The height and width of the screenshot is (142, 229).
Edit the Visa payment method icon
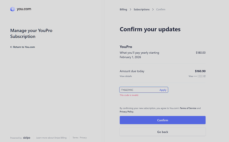coord(204,76)
